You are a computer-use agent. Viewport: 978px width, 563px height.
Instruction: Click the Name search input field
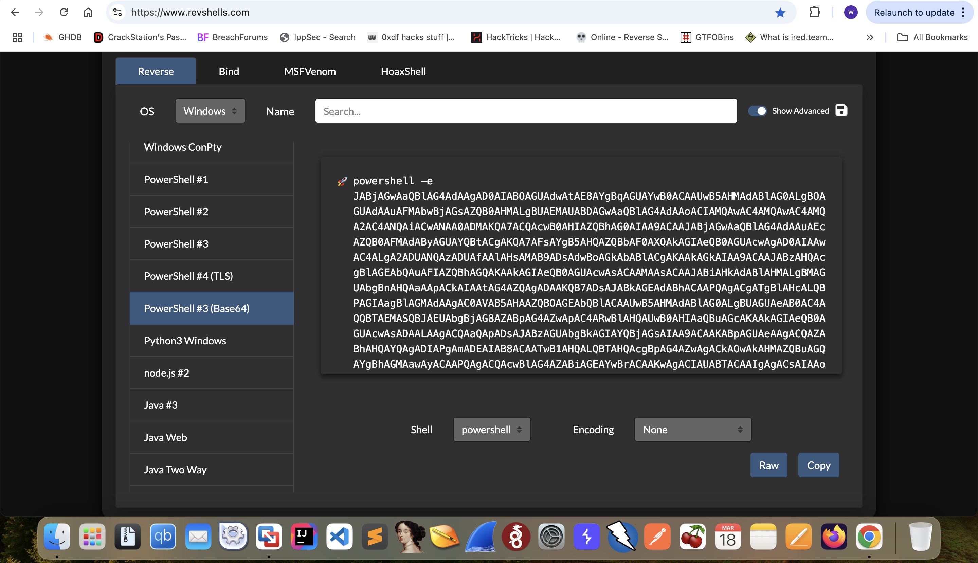pos(526,111)
